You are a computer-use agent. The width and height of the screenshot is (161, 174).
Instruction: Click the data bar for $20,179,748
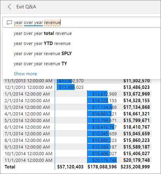(102, 160)
